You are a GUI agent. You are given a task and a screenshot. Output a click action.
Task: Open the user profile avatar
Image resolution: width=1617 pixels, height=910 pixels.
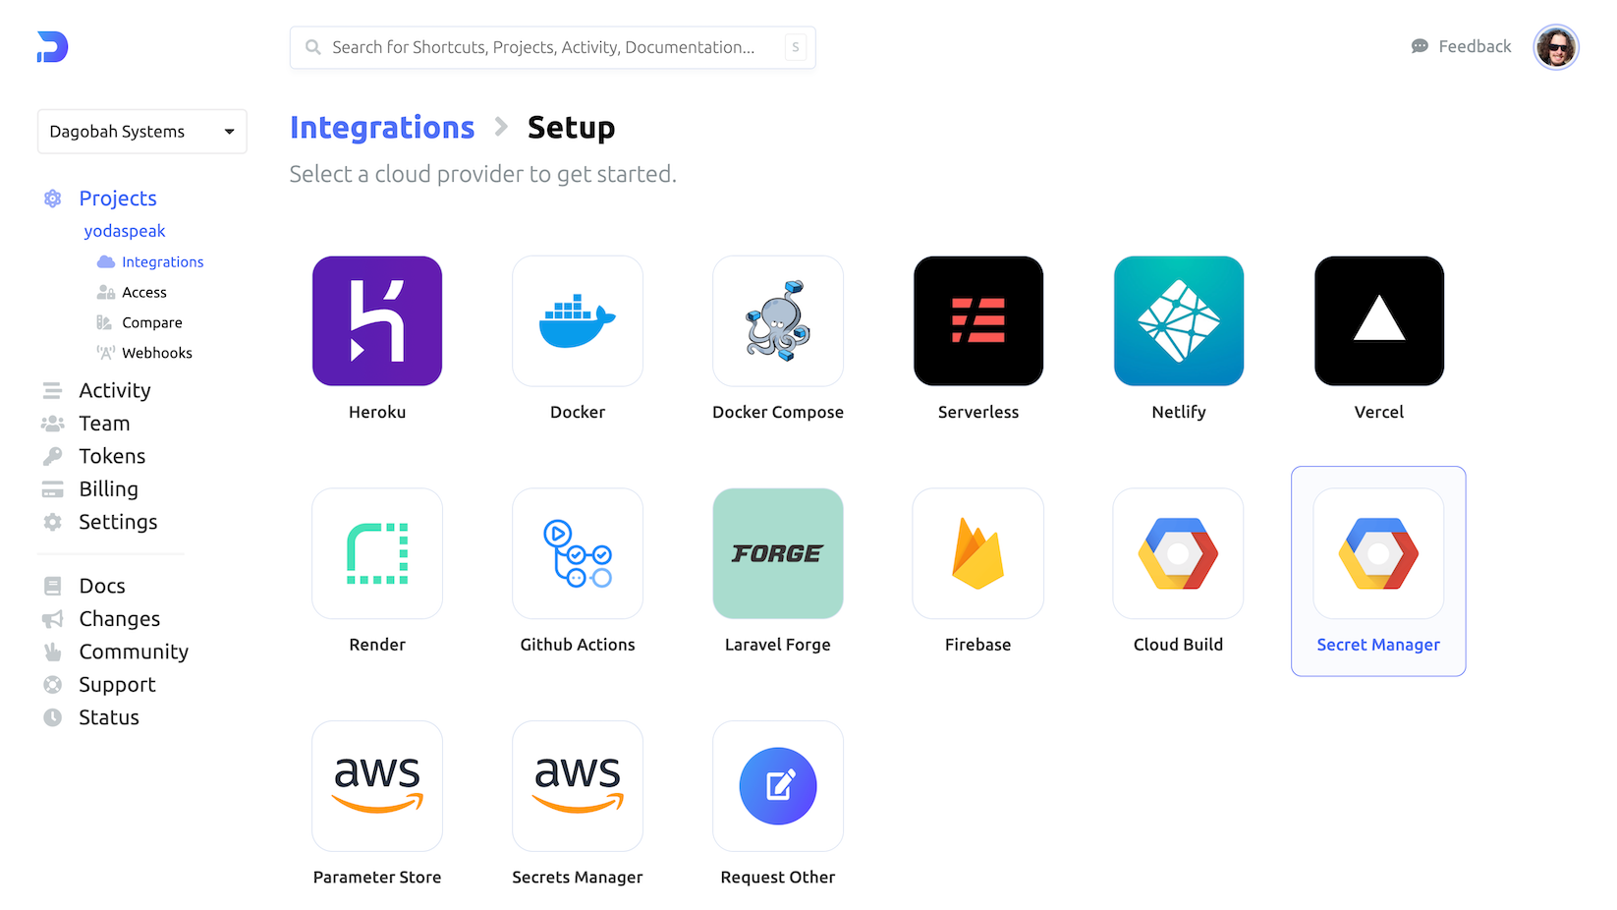coord(1556,47)
